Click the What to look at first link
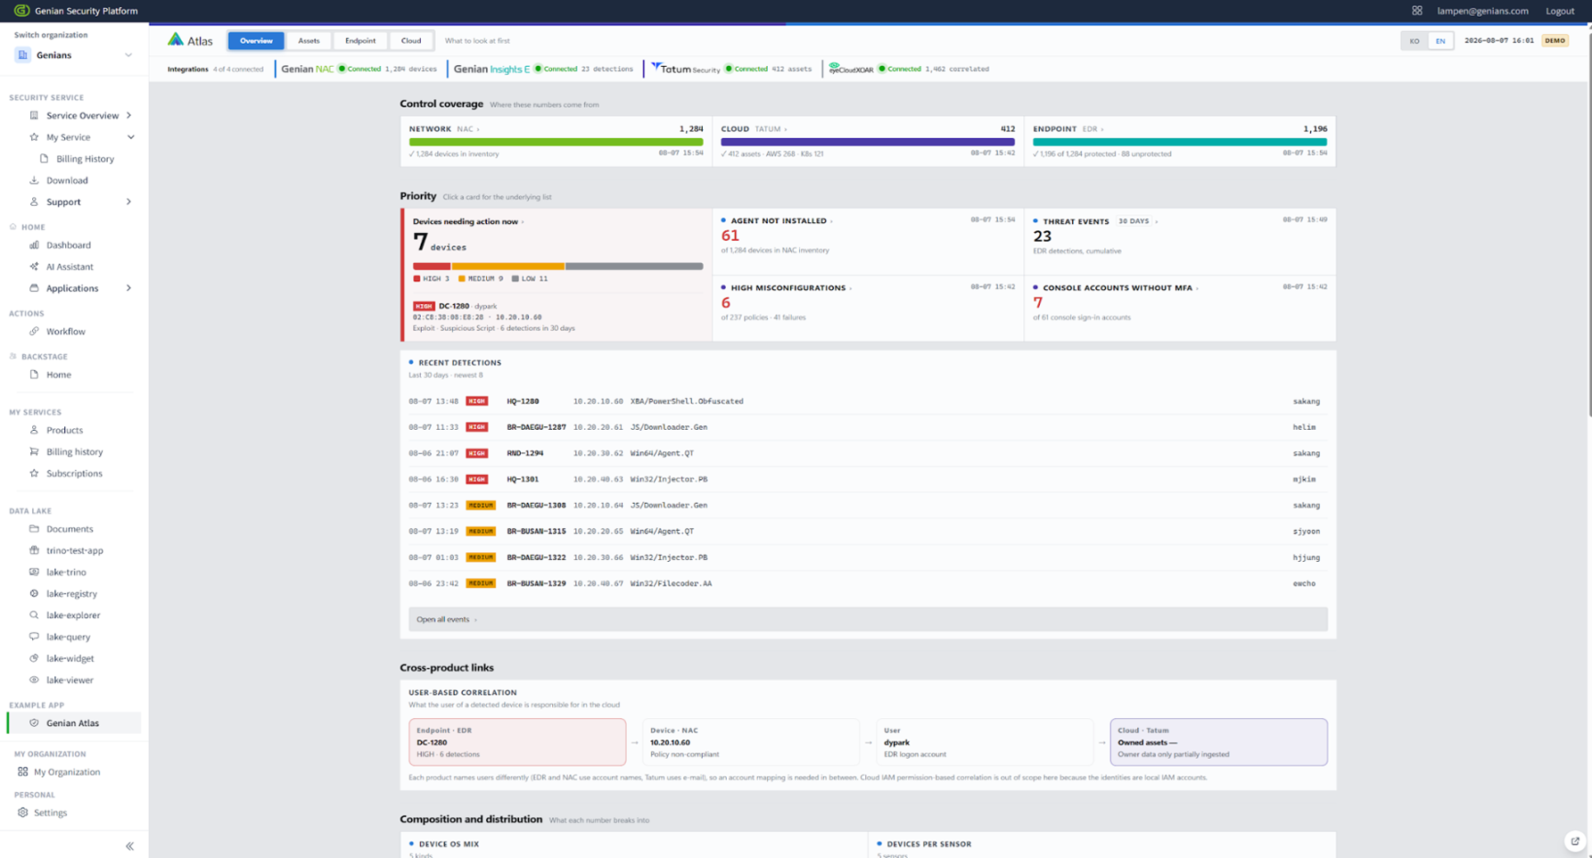Image resolution: width=1592 pixels, height=858 pixels. pos(477,41)
